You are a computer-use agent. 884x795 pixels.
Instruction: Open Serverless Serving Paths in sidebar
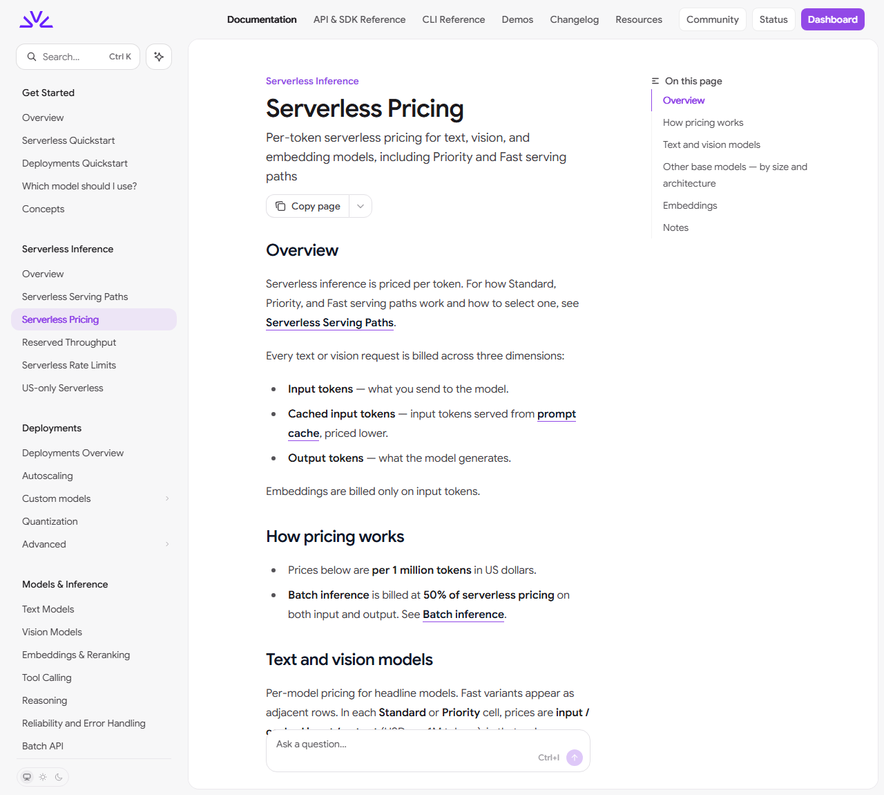[94, 297]
